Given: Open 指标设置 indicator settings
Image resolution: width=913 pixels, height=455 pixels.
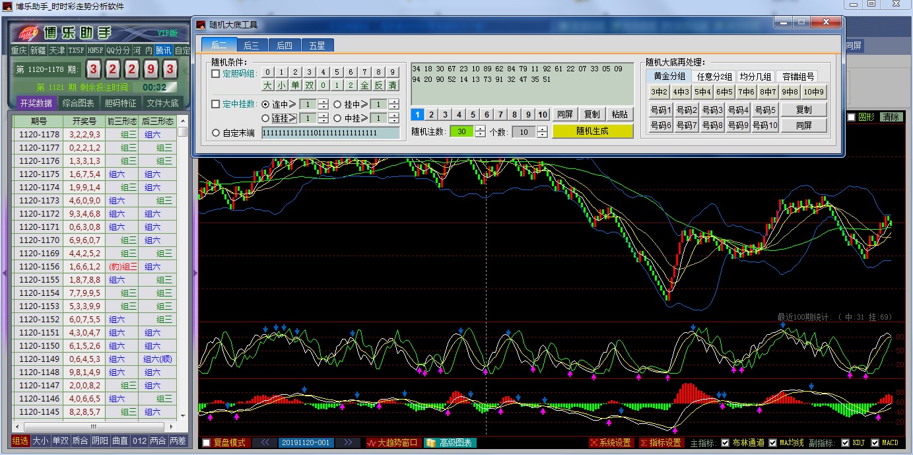Looking at the screenshot, I should click(660, 442).
